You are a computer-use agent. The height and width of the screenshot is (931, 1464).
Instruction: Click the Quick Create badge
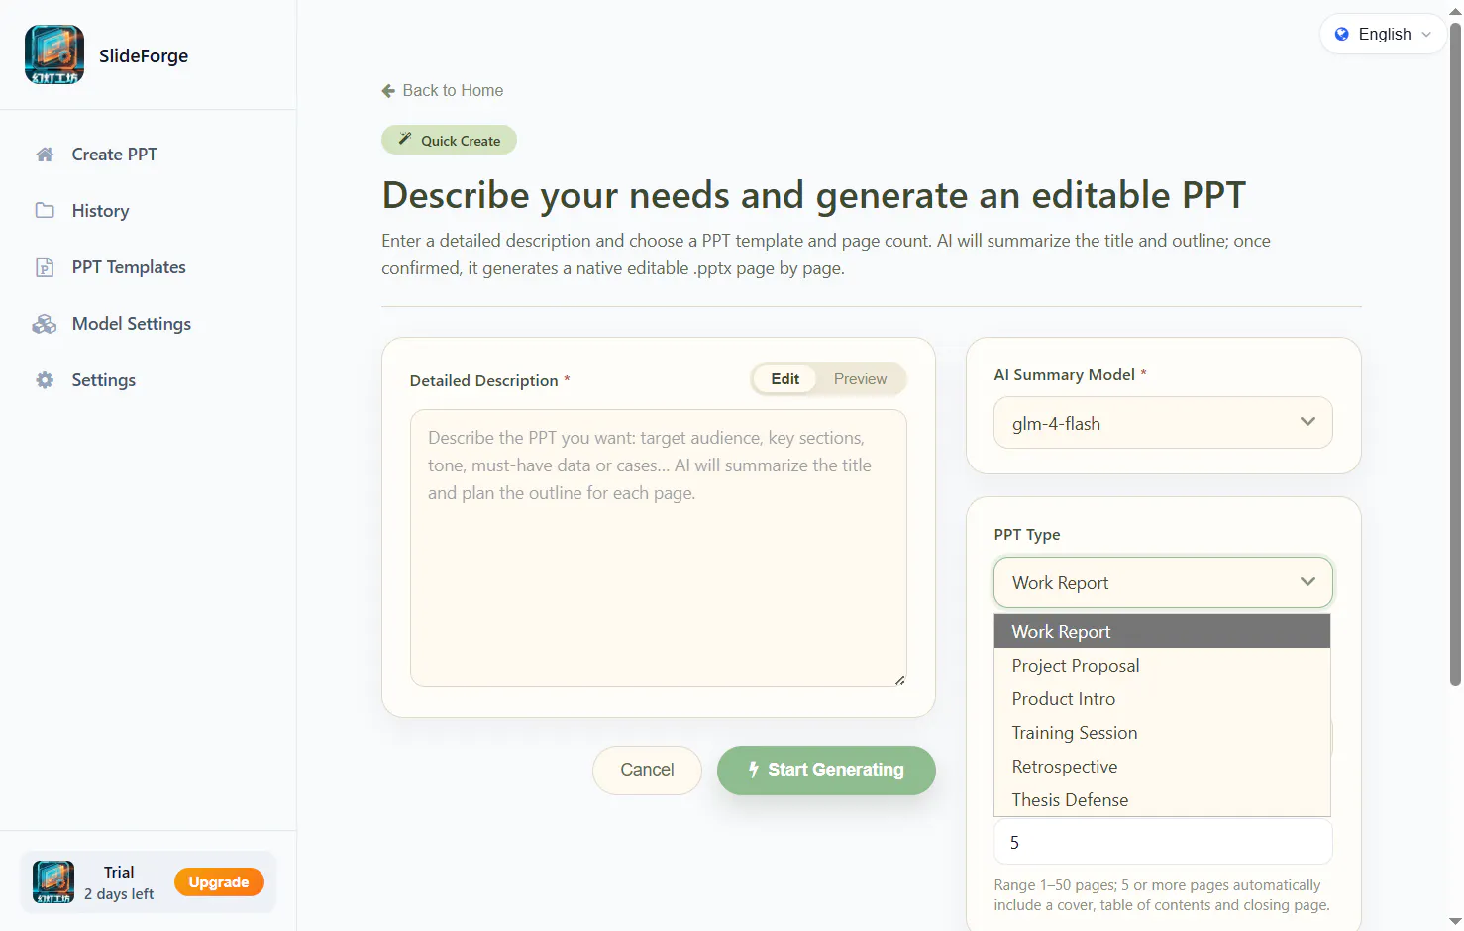point(449,140)
